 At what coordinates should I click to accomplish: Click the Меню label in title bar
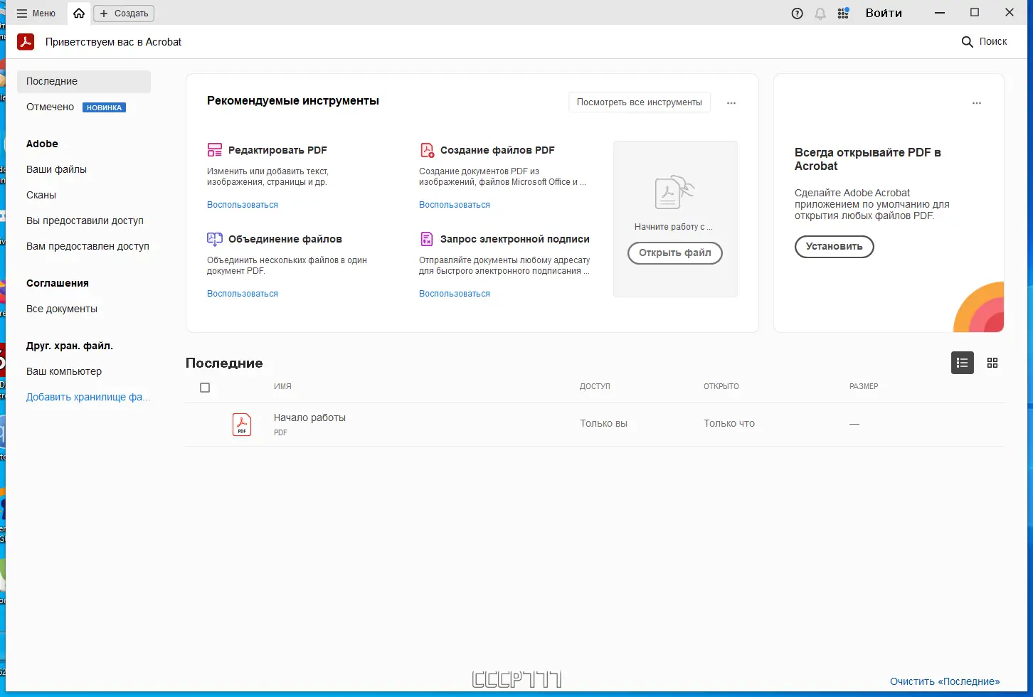coord(44,14)
